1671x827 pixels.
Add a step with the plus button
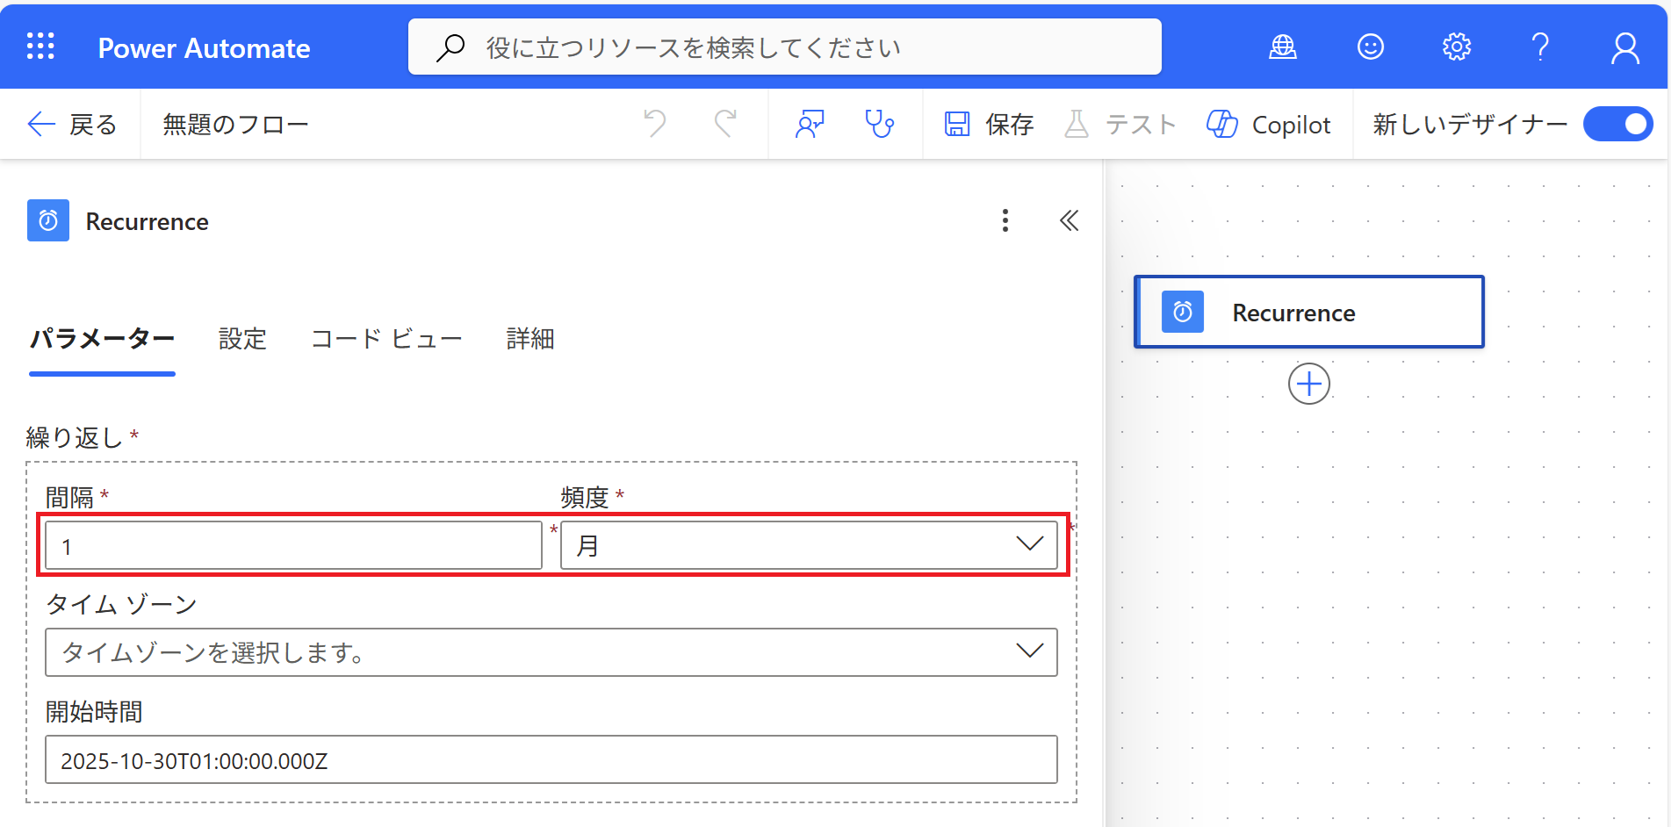pos(1309,384)
